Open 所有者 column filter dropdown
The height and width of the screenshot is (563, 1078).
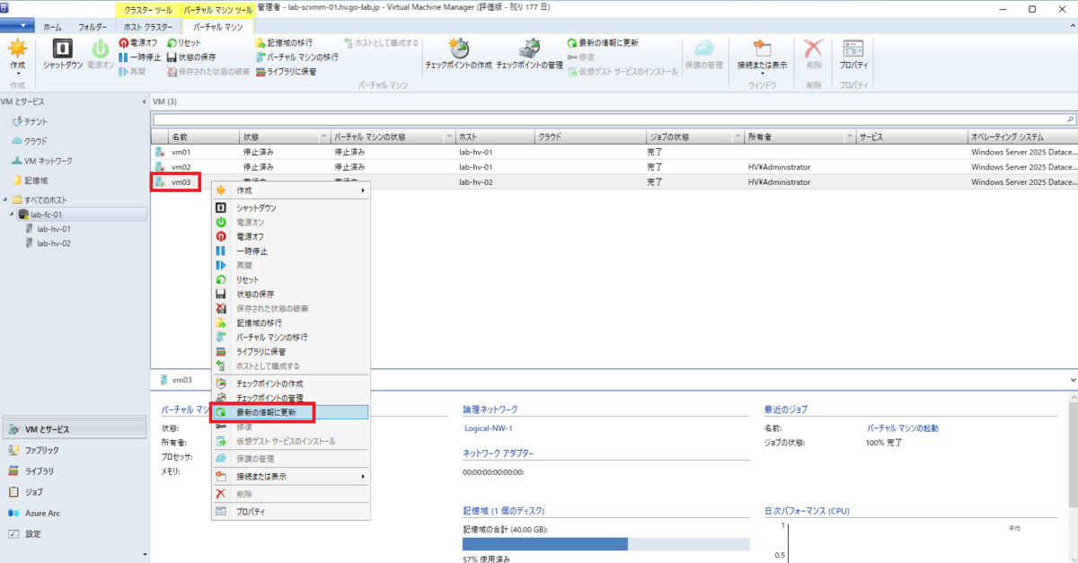(x=849, y=136)
